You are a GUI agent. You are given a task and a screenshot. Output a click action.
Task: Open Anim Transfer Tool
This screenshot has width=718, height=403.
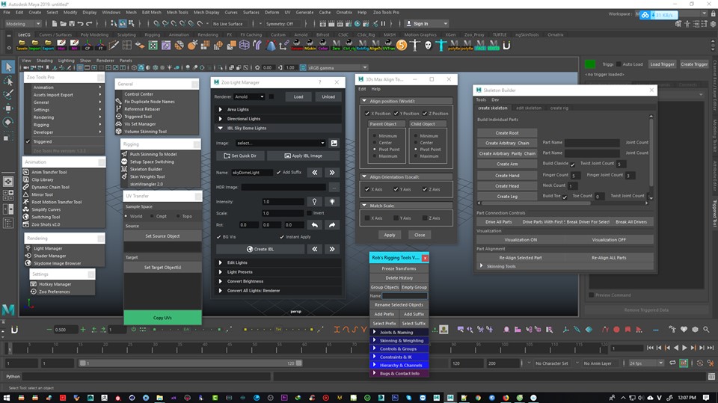tap(49, 172)
